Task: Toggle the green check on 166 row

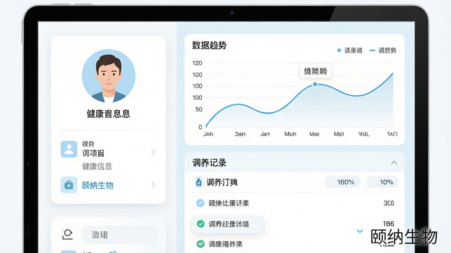Action: point(200,224)
